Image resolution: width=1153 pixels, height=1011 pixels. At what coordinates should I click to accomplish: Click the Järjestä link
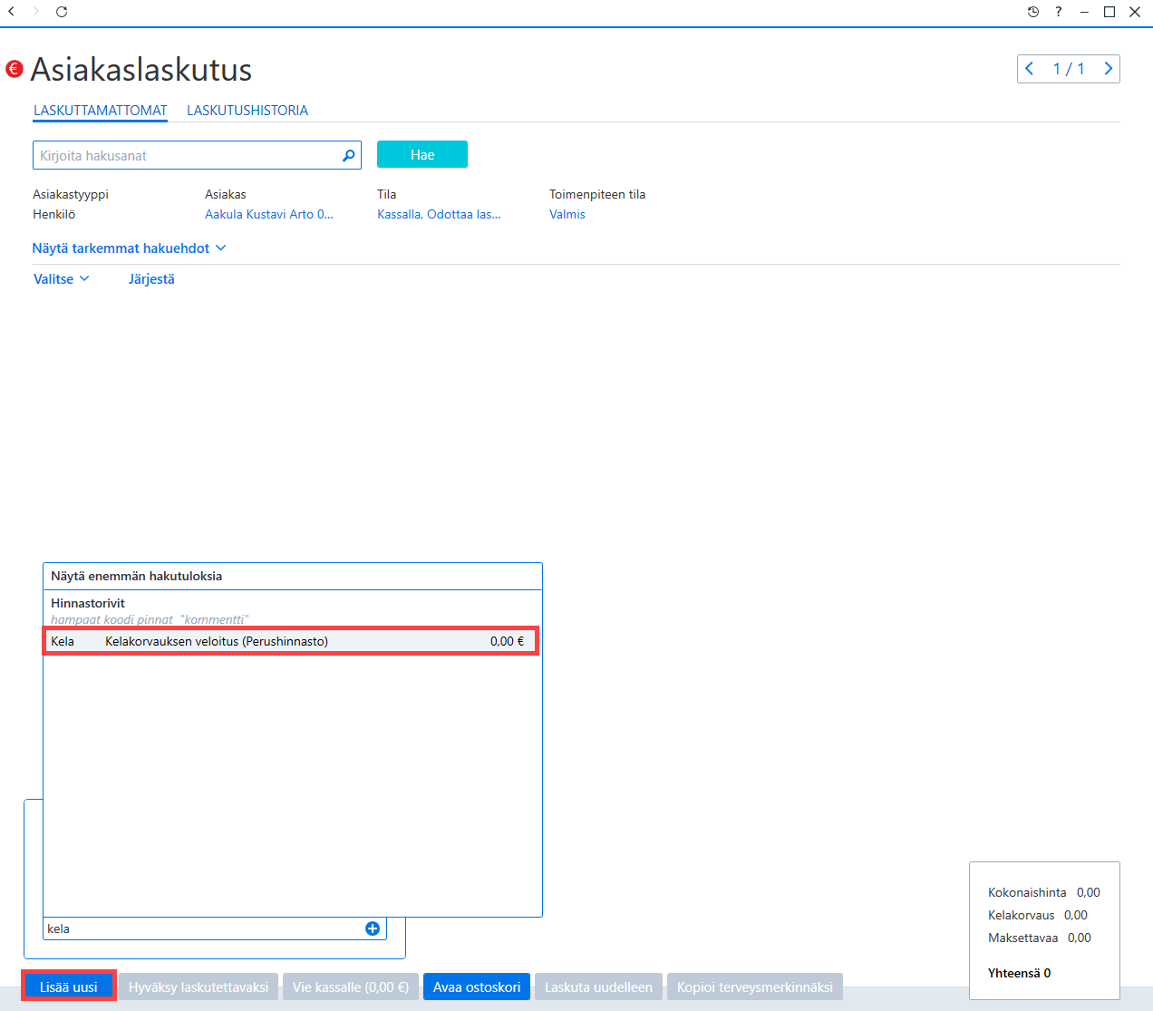point(151,279)
